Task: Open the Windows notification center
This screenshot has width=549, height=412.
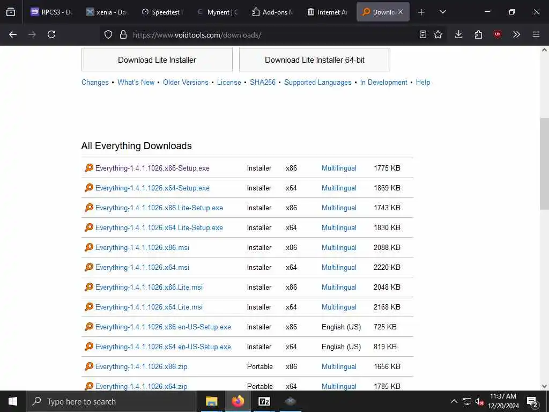Action: coord(532,401)
